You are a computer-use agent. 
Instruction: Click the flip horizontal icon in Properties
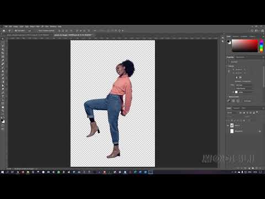pos(237,77)
